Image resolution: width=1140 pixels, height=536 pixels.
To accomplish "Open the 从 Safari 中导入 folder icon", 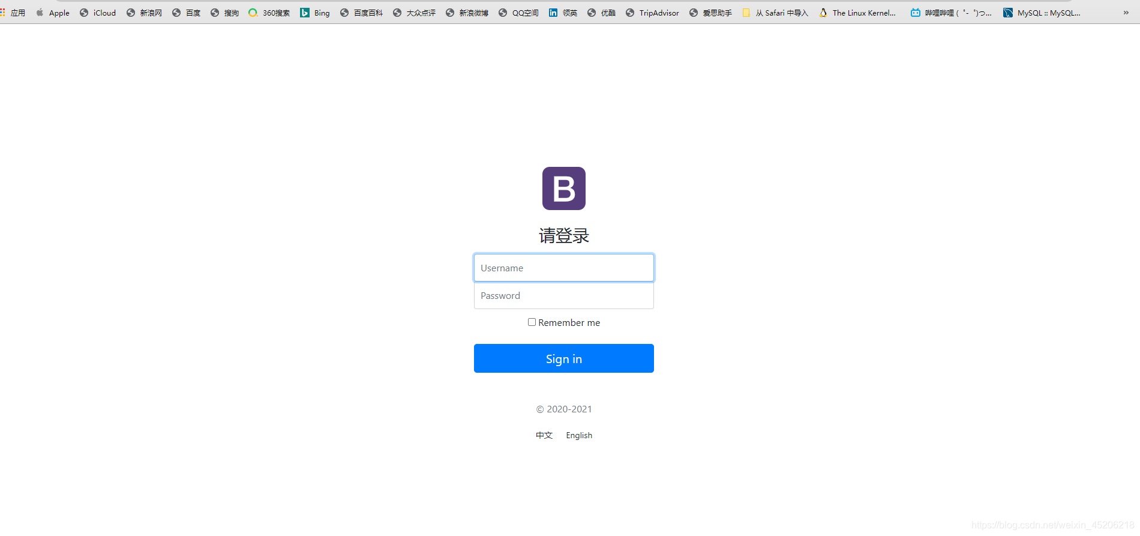I will (x=746, y=13).
